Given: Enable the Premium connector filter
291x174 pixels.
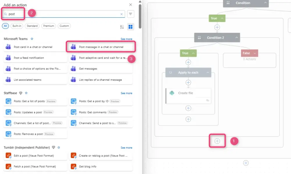Looking at the screenshot, I should tap(49, 26).
